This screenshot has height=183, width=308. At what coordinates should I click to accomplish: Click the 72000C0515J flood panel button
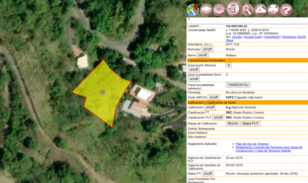click(238, 85)
